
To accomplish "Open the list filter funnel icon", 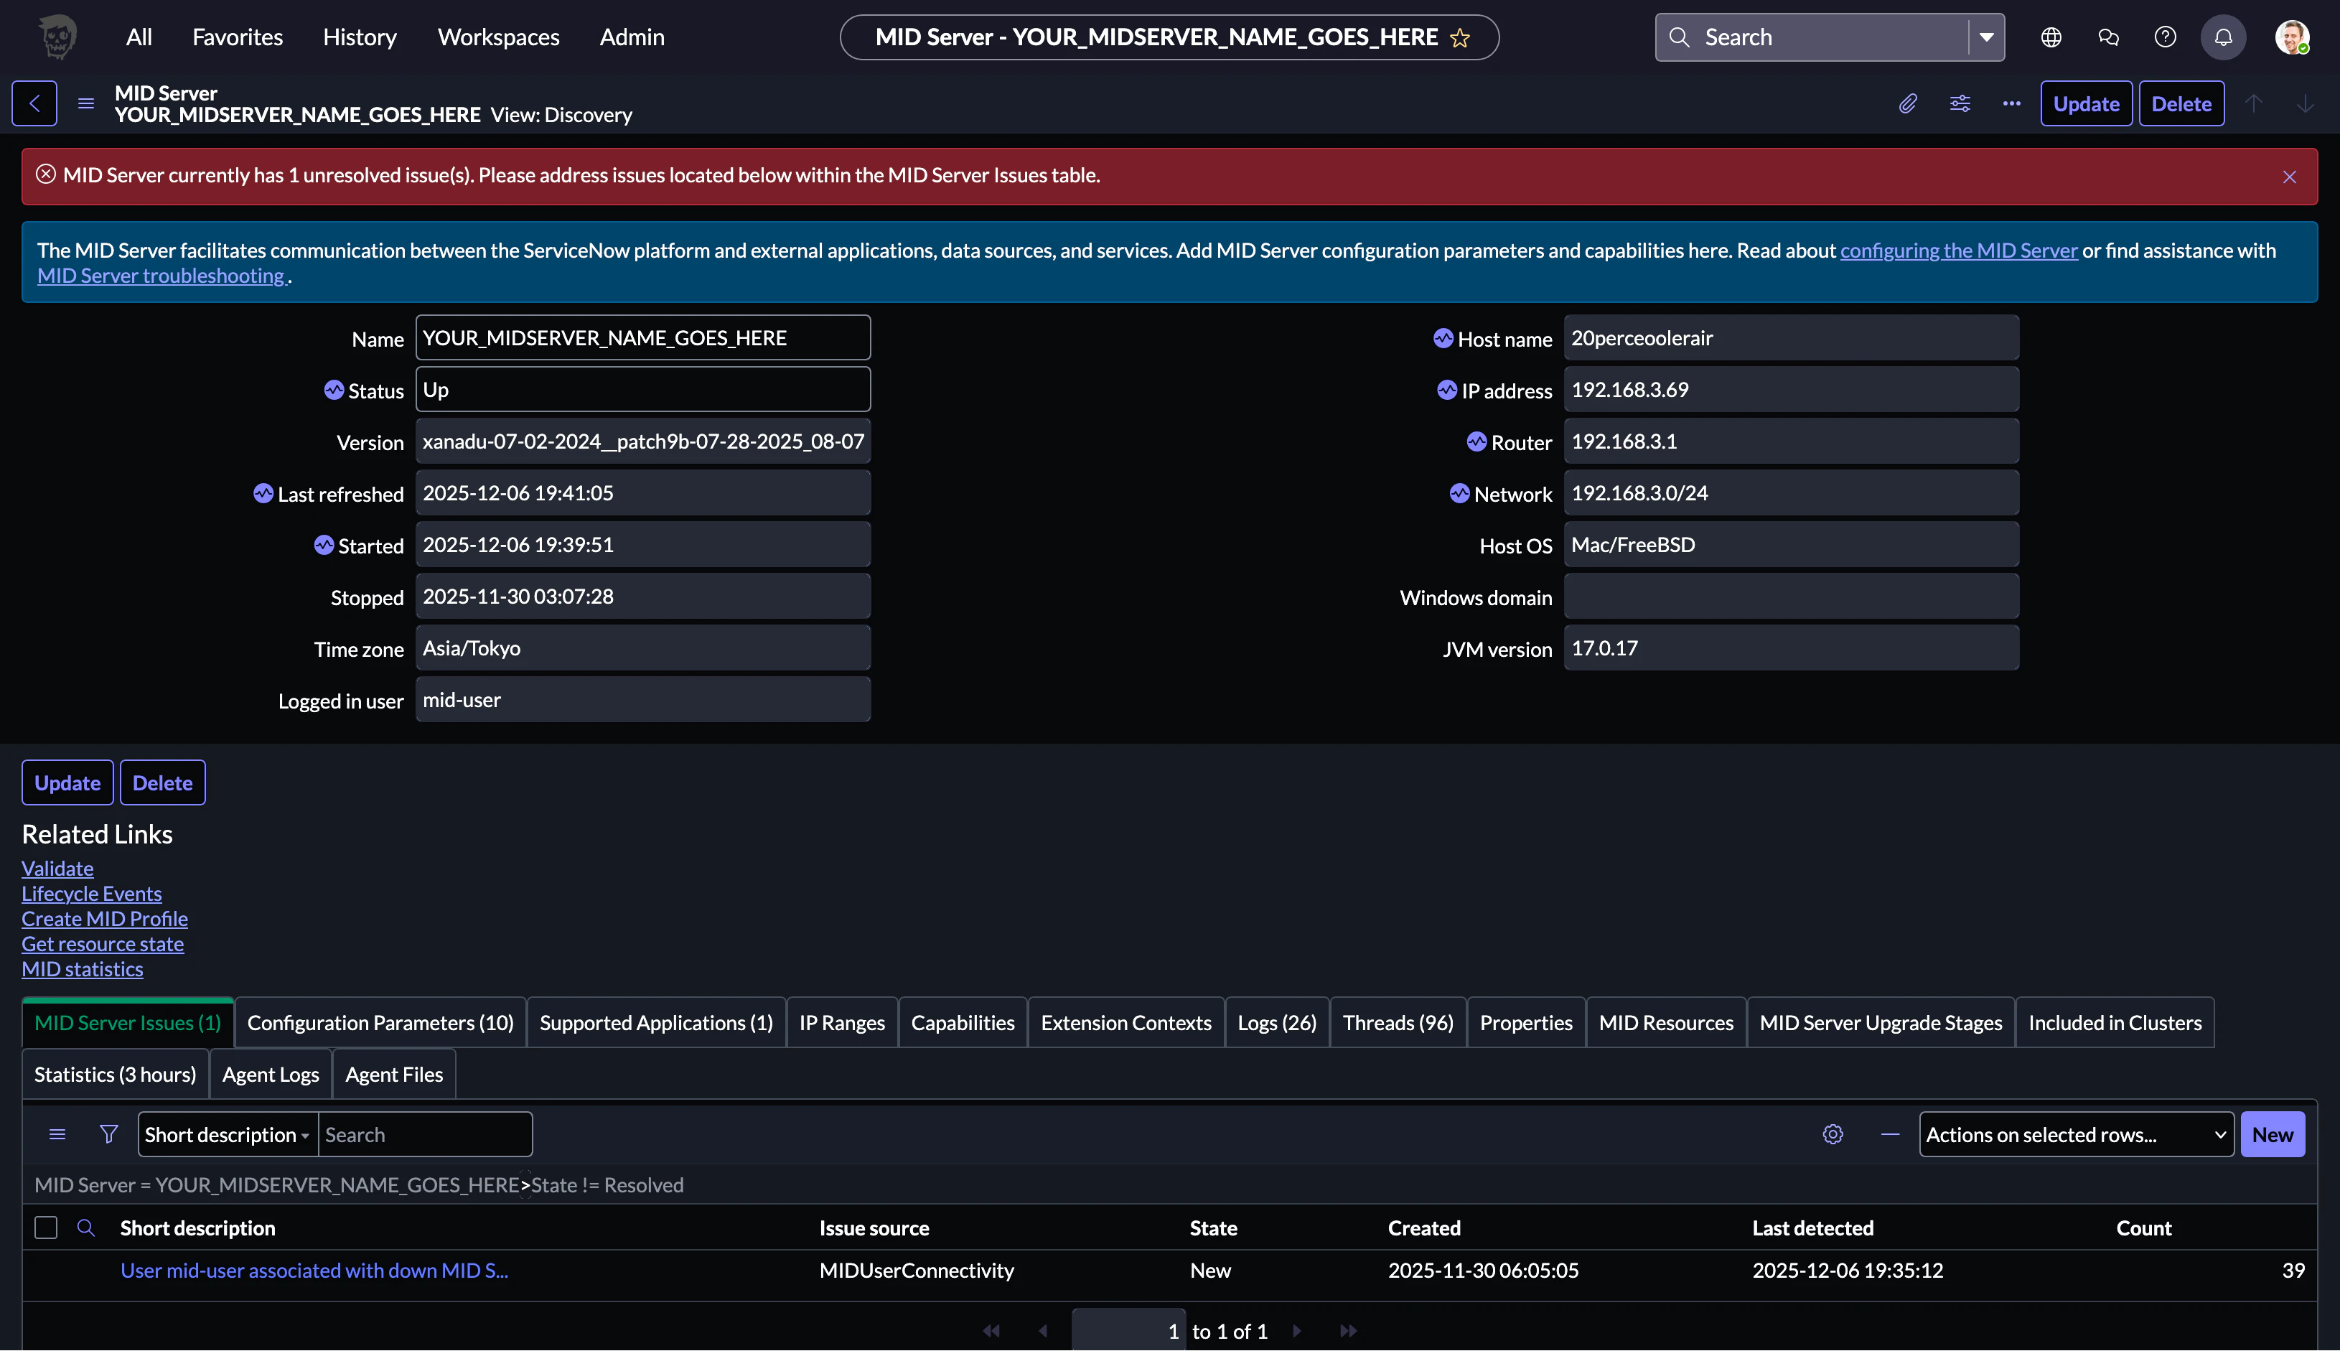I will (108, 1134).
